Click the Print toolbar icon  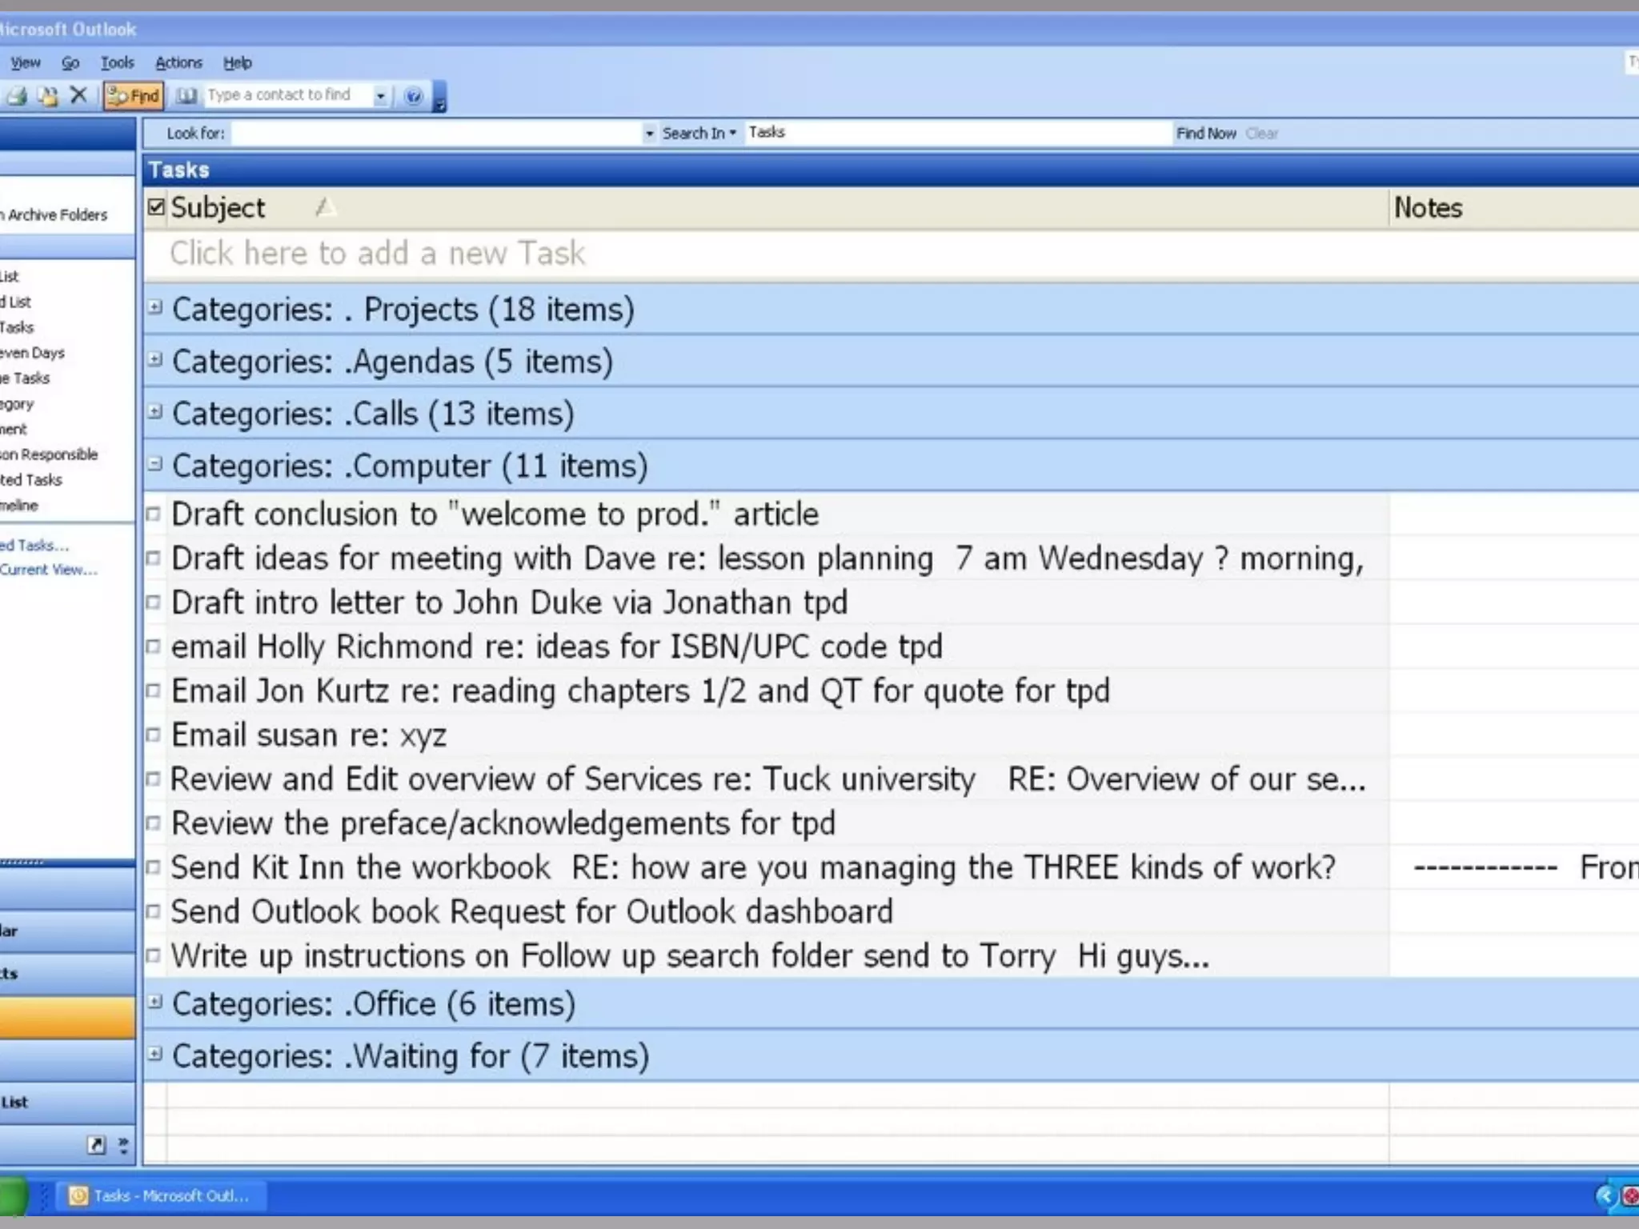[16, 96]
